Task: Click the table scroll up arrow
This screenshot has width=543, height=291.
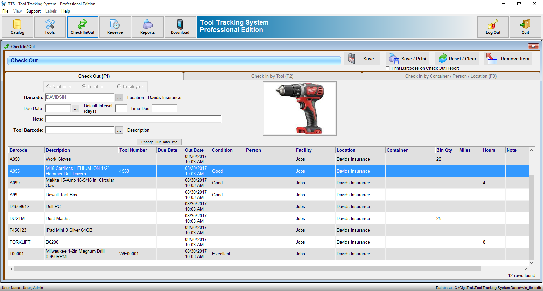Action: pyautogui.click(x=531, y=150)
